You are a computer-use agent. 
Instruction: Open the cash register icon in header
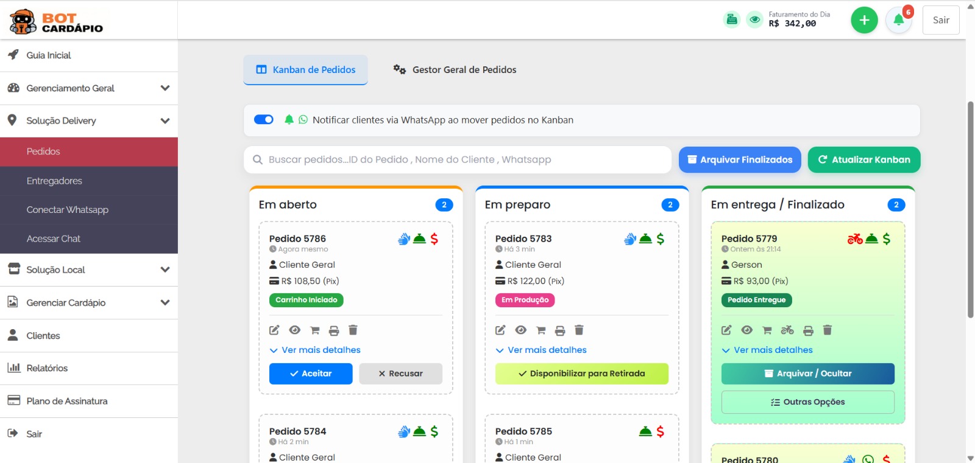(x=732, y=19)
